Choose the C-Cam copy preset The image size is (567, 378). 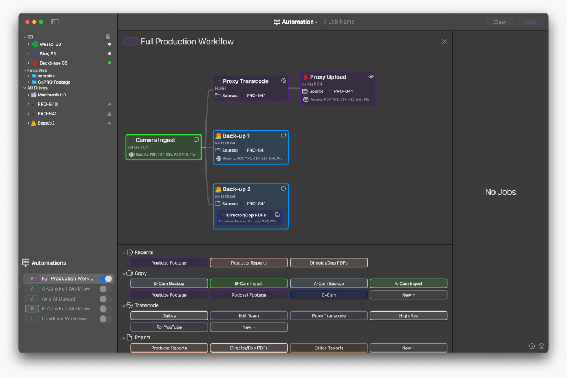tap(328, 295)
